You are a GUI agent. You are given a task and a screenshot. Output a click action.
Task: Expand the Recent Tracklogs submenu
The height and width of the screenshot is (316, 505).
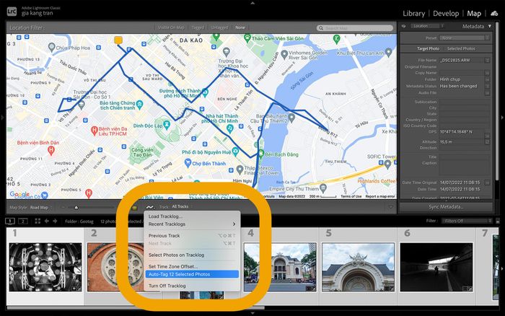click(193, 224)
